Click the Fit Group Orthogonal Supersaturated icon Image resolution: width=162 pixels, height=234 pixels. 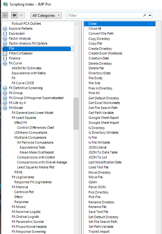(x=5, y=98)
